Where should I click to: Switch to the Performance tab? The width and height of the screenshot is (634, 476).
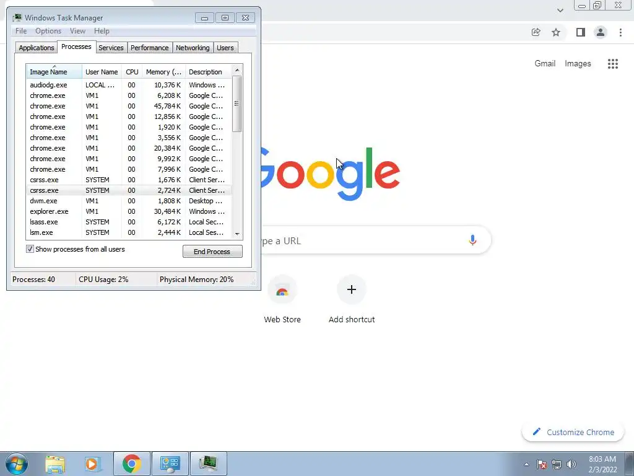click(x=149, y=48)
